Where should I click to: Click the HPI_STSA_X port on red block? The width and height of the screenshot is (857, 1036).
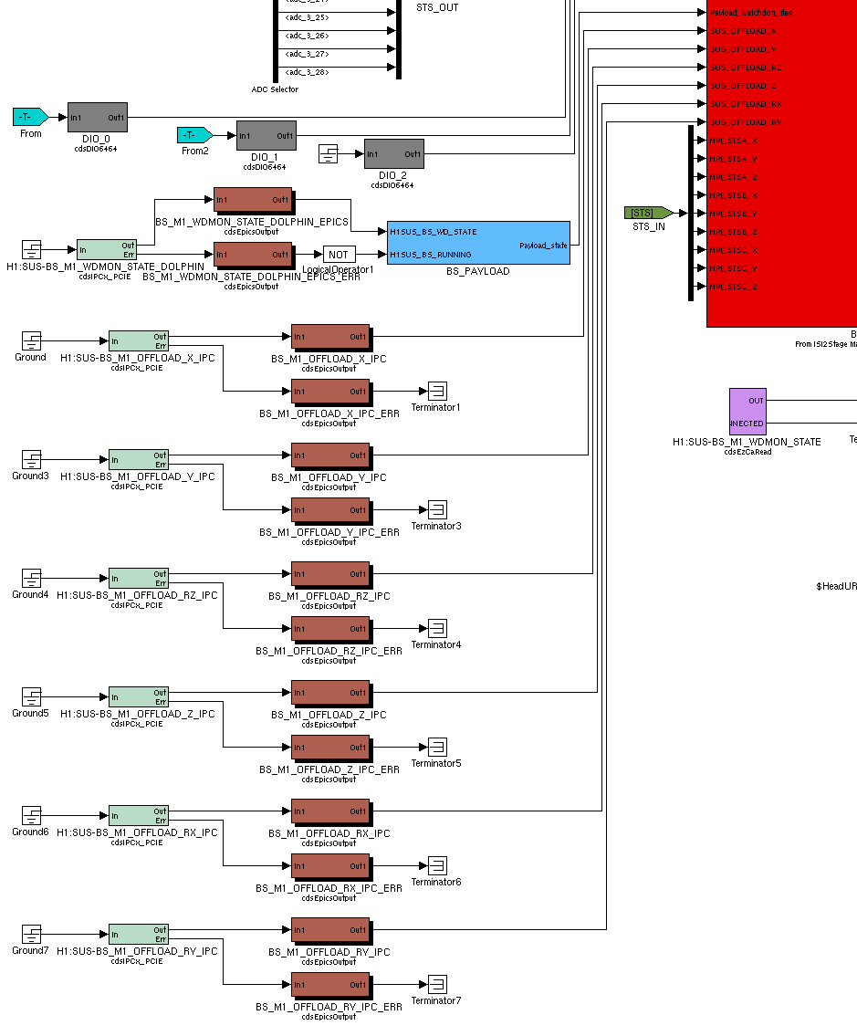[x=734, y=141]
